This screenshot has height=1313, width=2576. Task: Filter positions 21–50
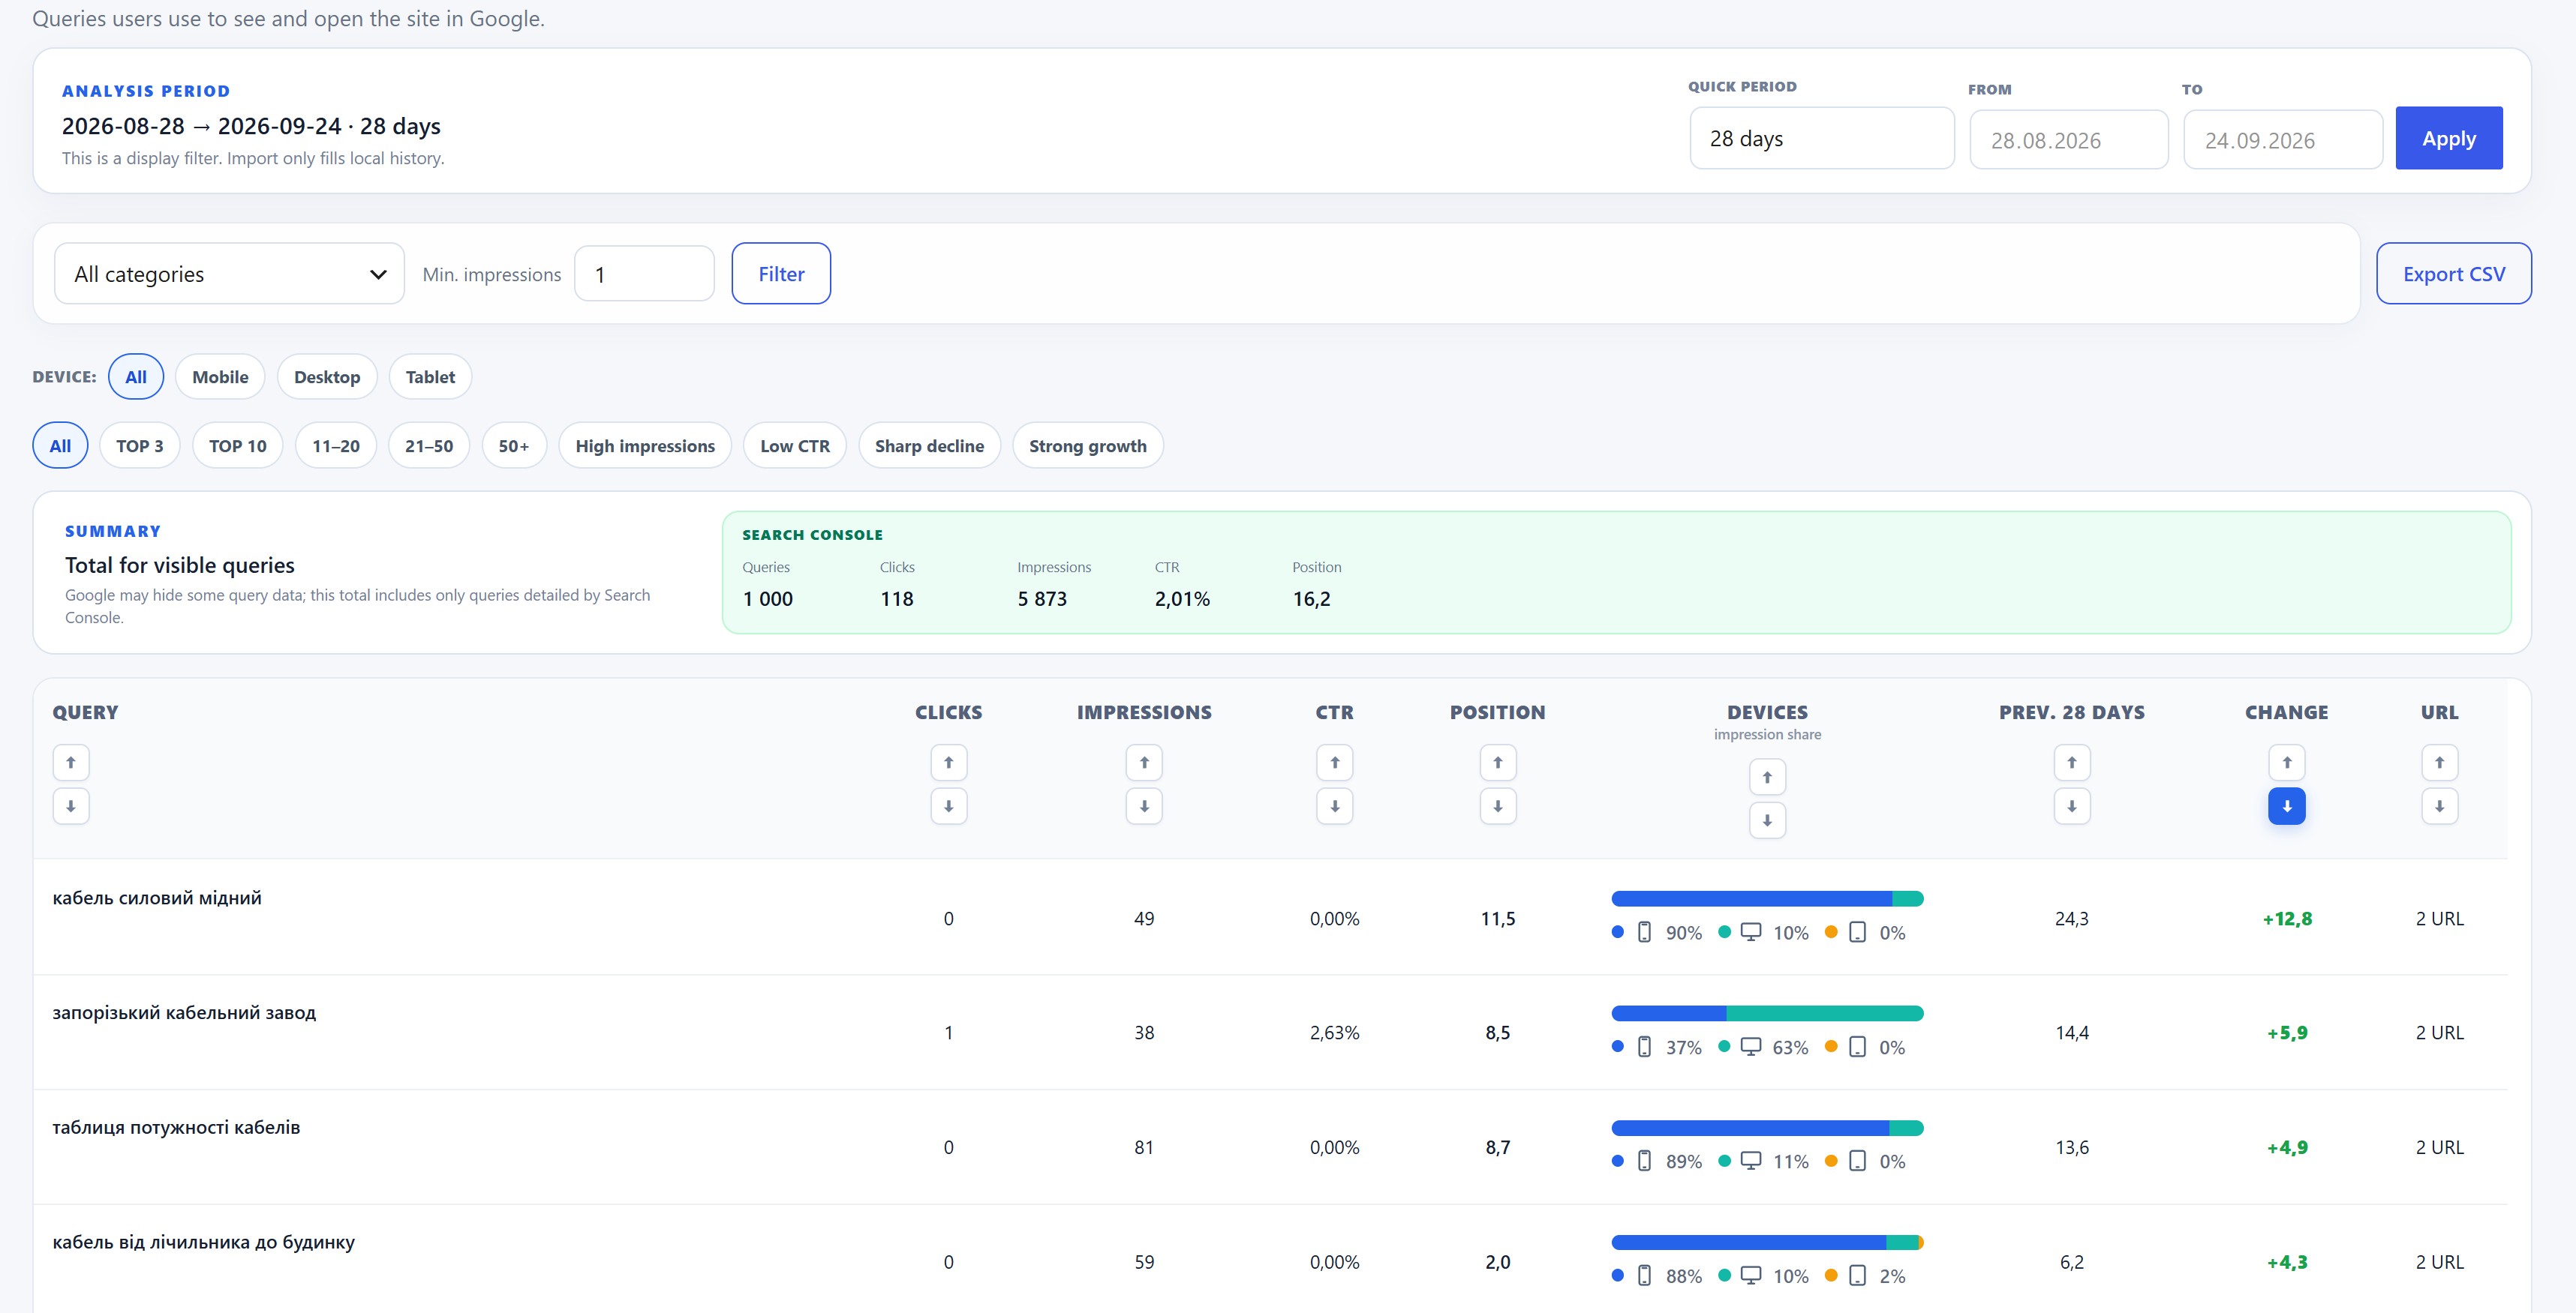coord(429,445)
